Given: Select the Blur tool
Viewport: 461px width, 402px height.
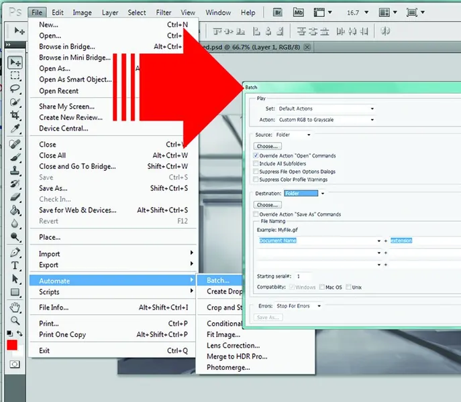Looking at the screenshot, I should coord(15,224).
